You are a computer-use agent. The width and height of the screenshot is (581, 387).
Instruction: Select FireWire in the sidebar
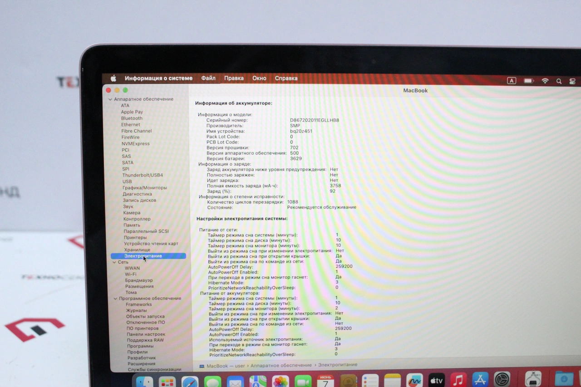[130, 137]
